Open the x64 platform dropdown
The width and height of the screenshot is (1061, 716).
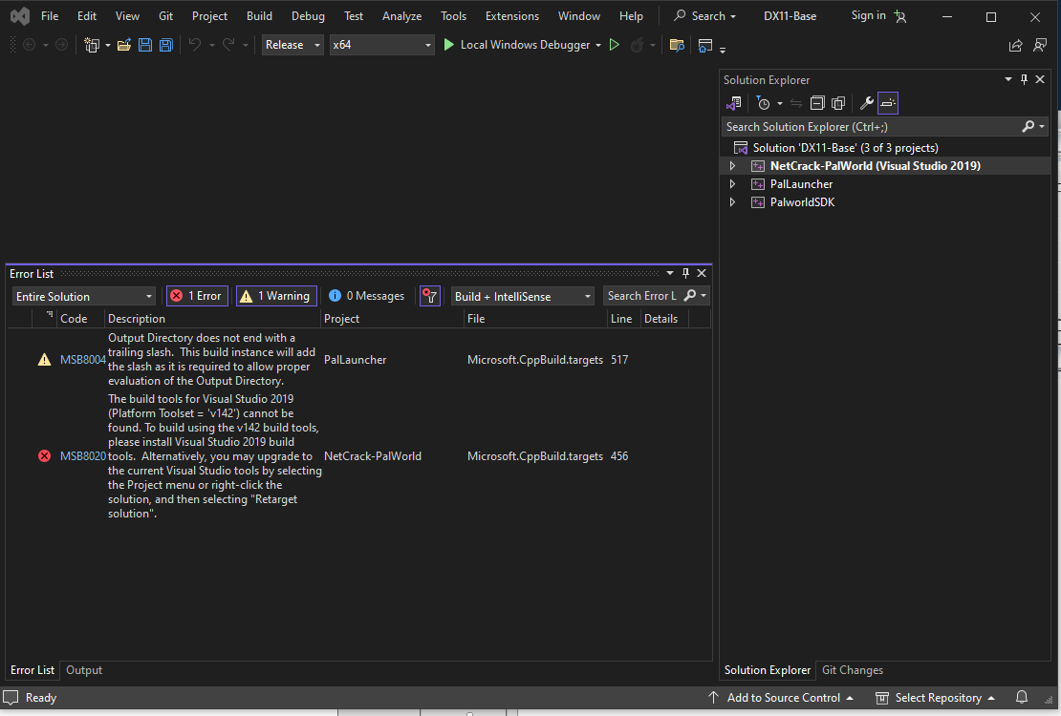pyautogui.click(x=381, y=45)
